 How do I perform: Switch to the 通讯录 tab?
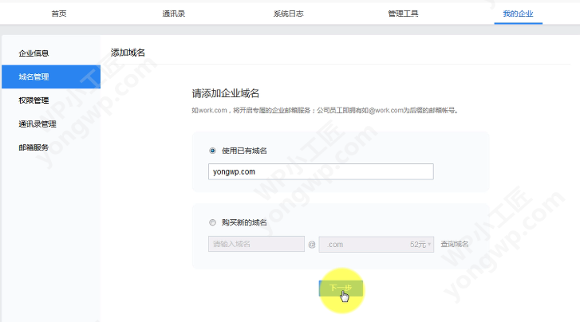click(x=173, y=14)
